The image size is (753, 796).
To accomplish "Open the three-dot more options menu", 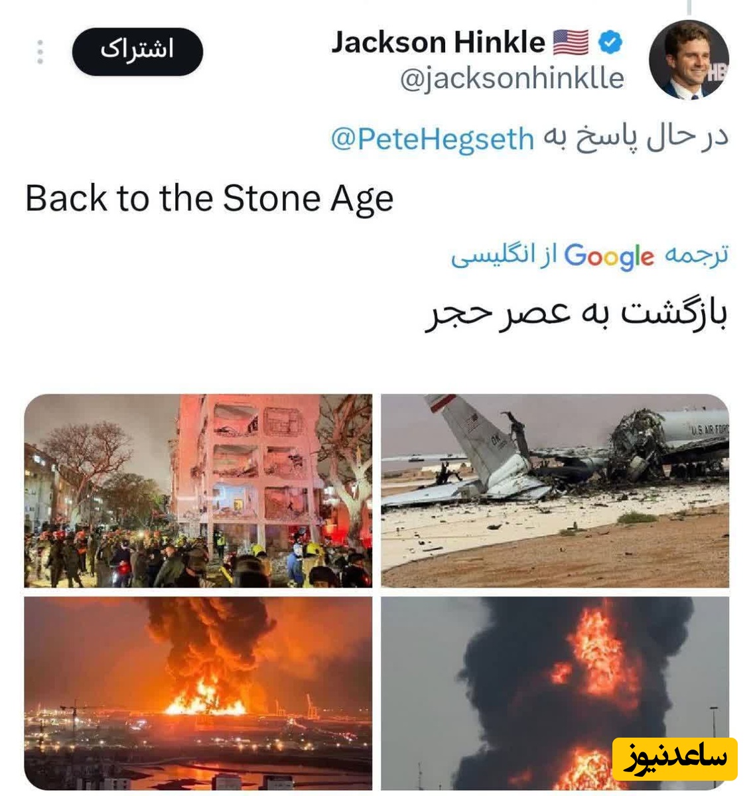I will (40, 52).
